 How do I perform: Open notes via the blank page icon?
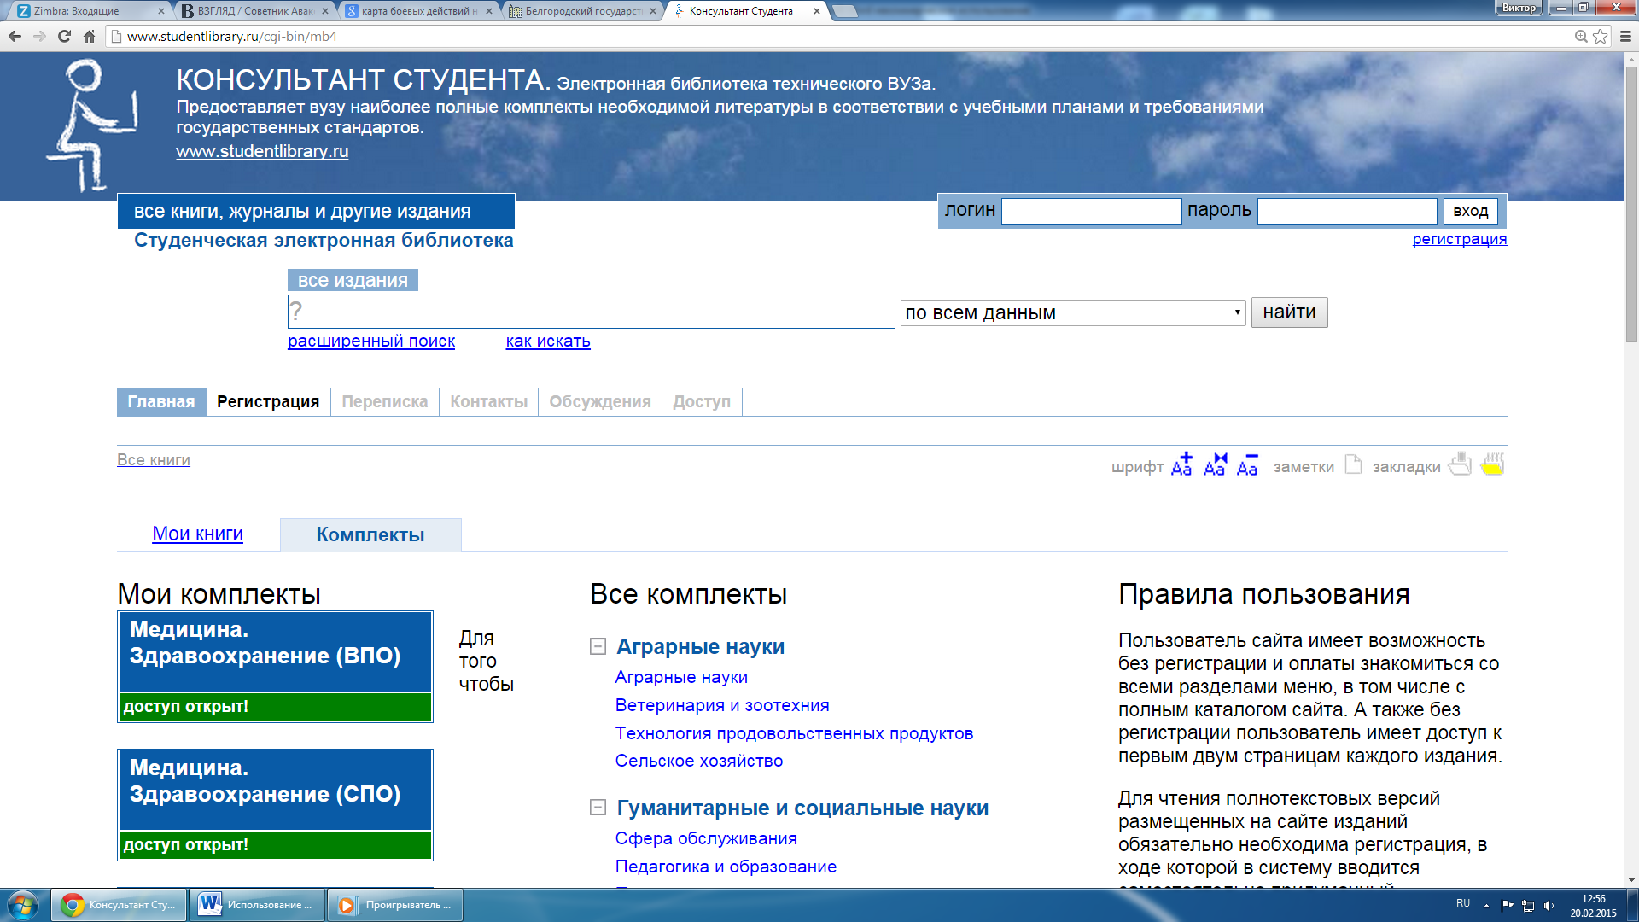(1353, 464)
